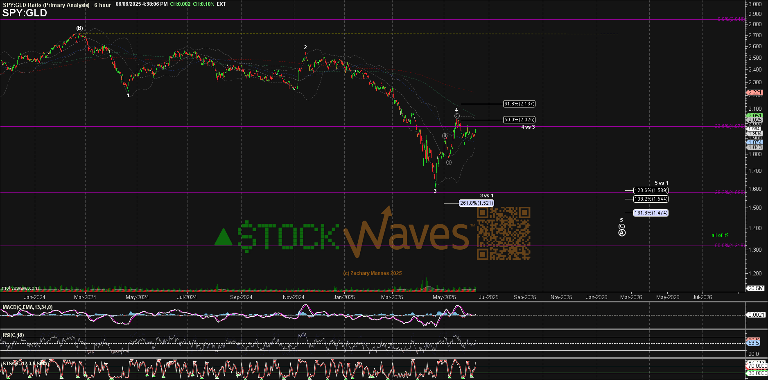Select the red 2.221 price axis tag

tap(754, 92)
